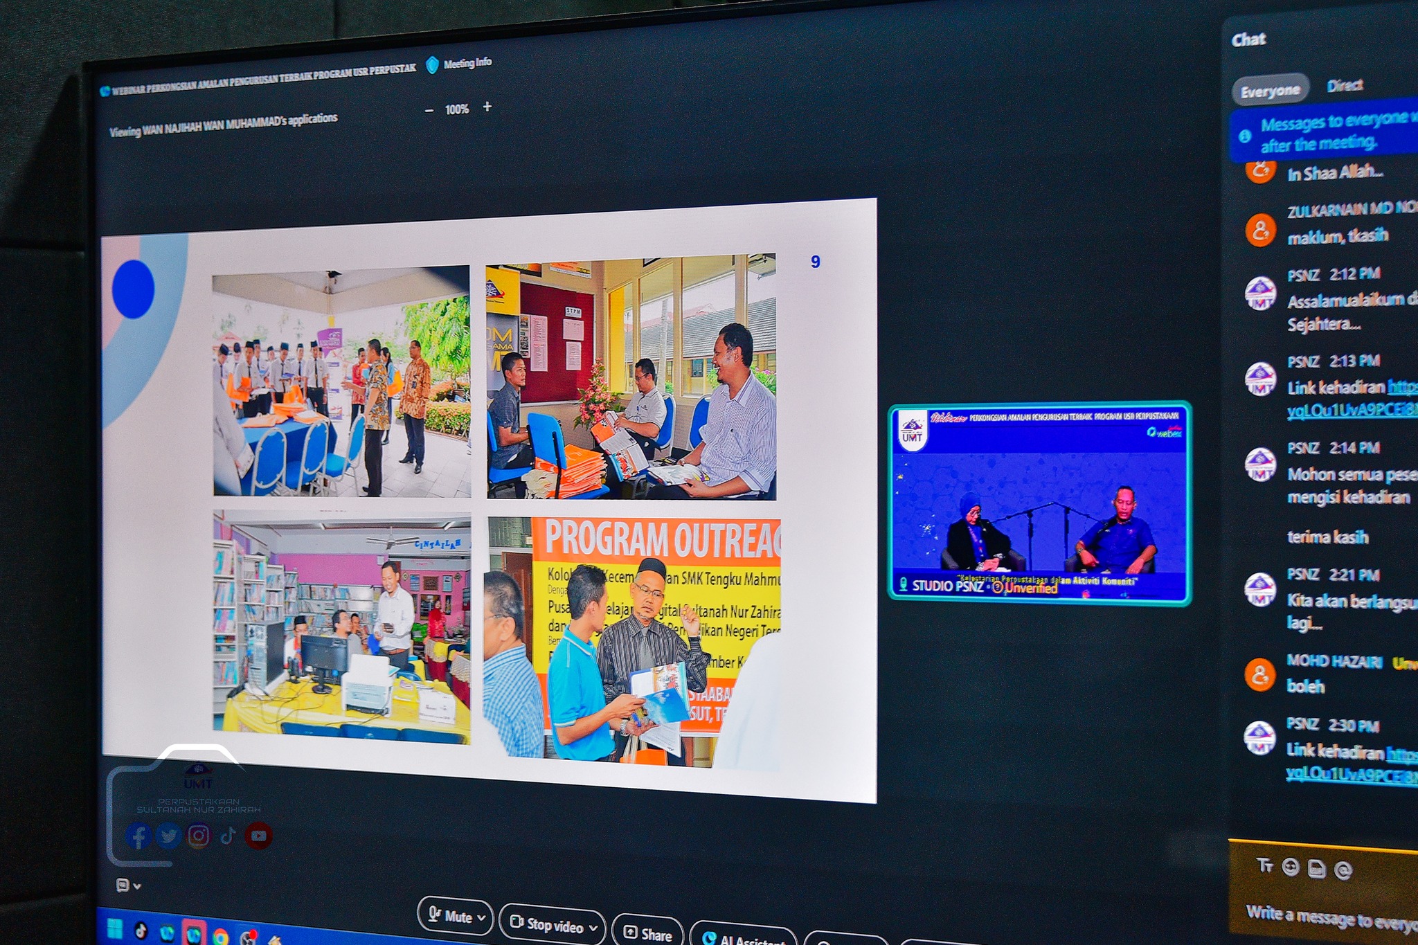This screenshot has height=945, width=1418.
Task: Click the zoom in plus button
Action: (x=487, y=107)
